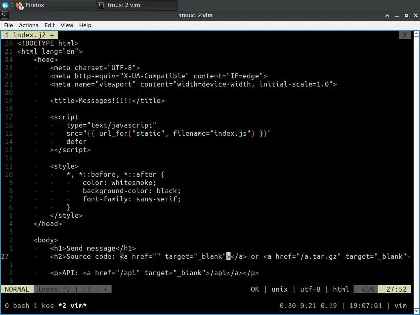Click the load average 0.30 0.21 0.19
Viewport: 420px width, 315px height.
click(308, 306)
